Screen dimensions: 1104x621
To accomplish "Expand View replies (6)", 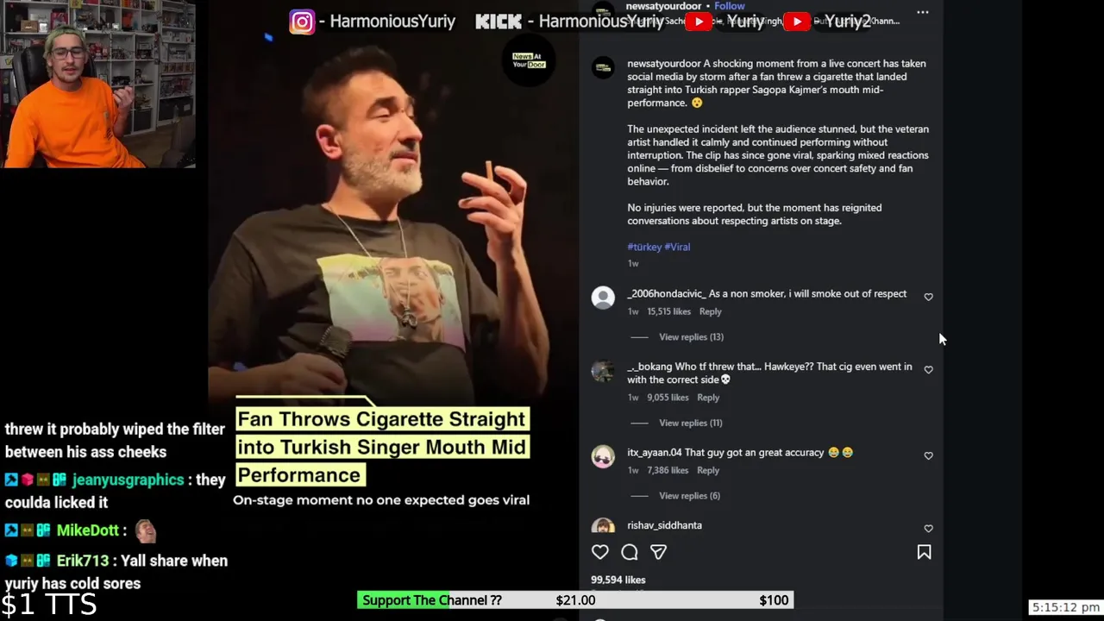I will tap(689, 496).
